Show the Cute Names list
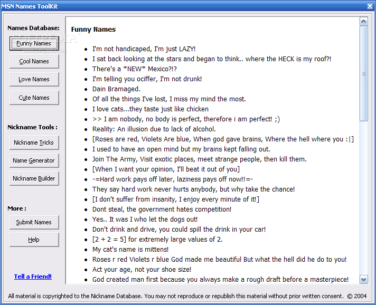Image resolution: width=376 pixels, height=305 pixels. [34, 98]
